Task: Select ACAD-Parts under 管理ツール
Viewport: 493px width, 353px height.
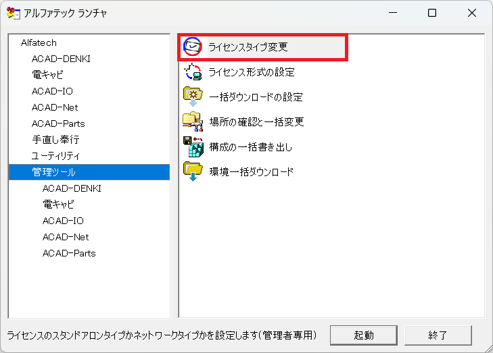Action: [x=69, y=253]
